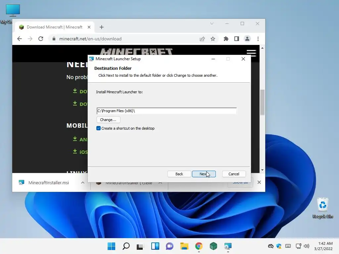Open Task View on the taskbar
Screen dimensions: 339x254
pyautogui.click(x=140, y=246)
